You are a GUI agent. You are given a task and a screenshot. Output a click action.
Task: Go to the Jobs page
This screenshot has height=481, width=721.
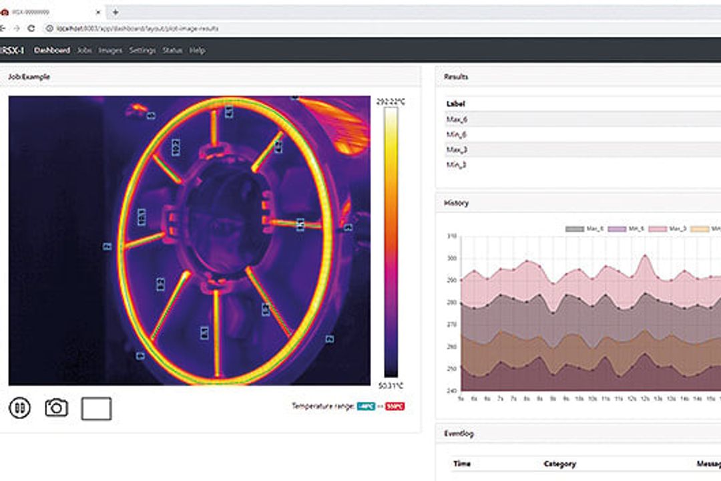(84, 50)
